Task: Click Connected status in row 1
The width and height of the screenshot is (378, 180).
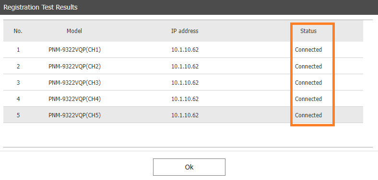Action: point(308,50)
